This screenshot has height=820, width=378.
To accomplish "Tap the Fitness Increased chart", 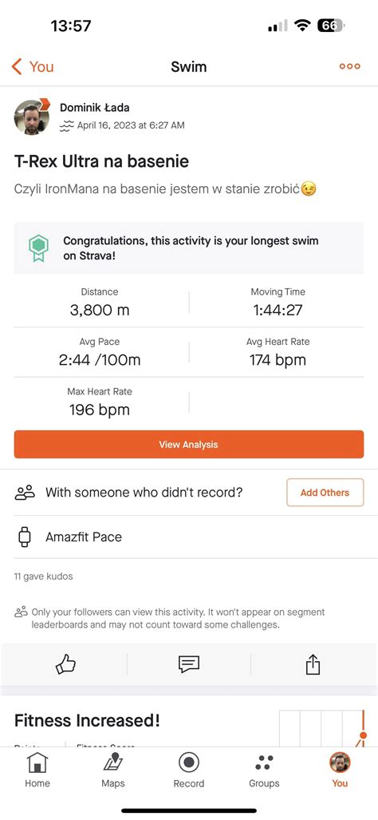I will point(322,728).
